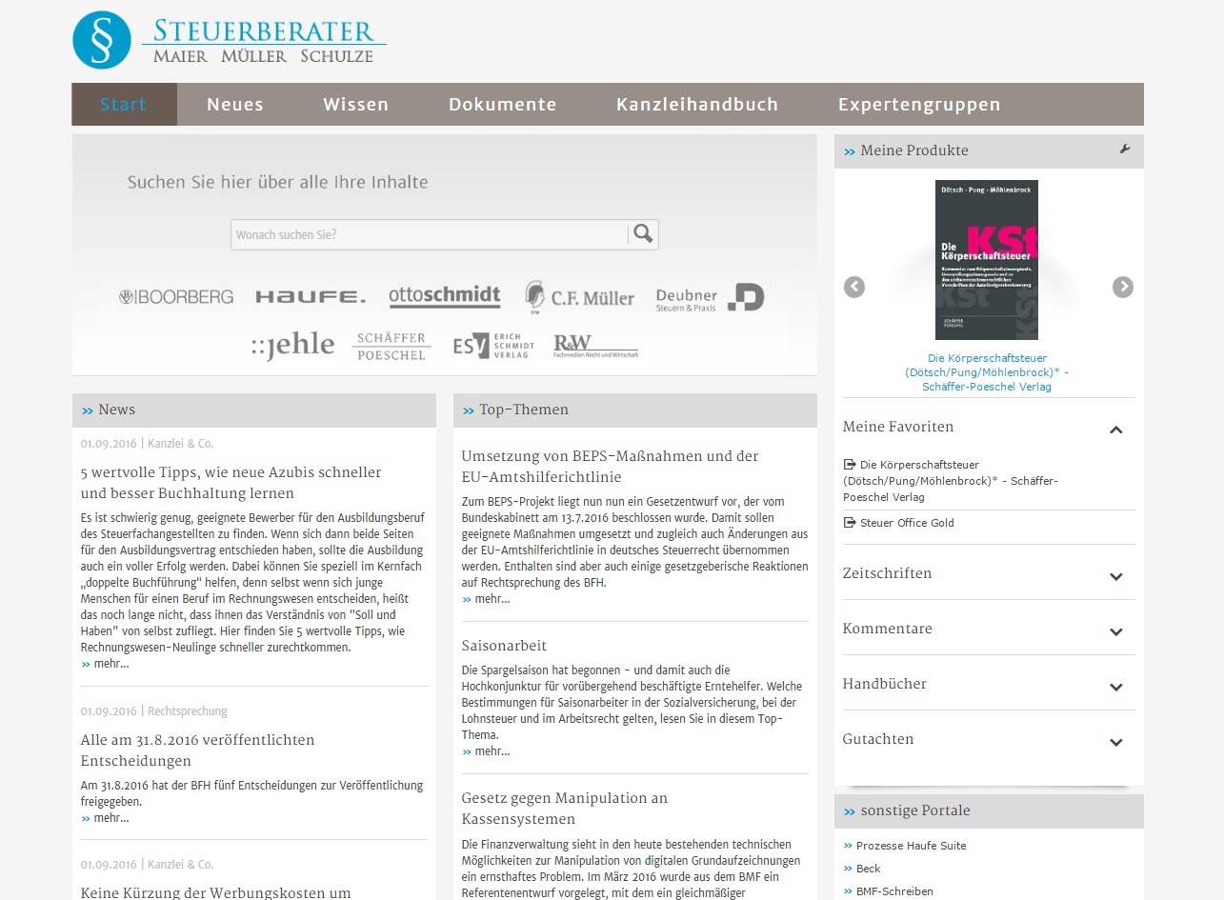Open headline 'Gesetz gegen Manipulation an Kassensystemen'
Image resolution: width=1224 pixels, height=900 pixels.
pos(565,809)
